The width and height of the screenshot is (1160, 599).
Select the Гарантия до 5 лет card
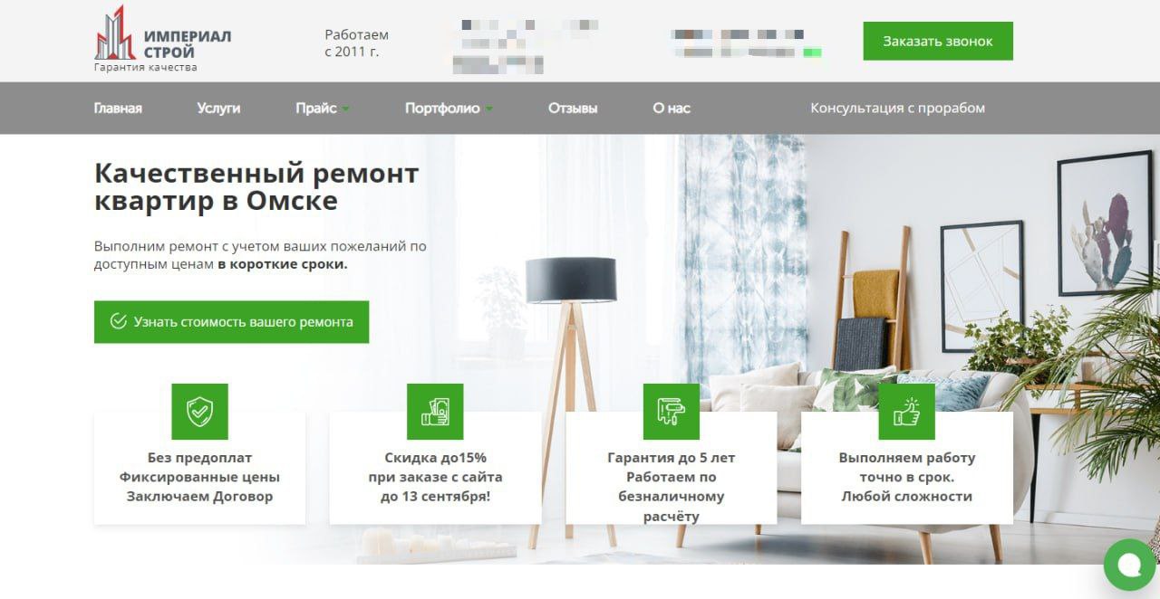672,468
